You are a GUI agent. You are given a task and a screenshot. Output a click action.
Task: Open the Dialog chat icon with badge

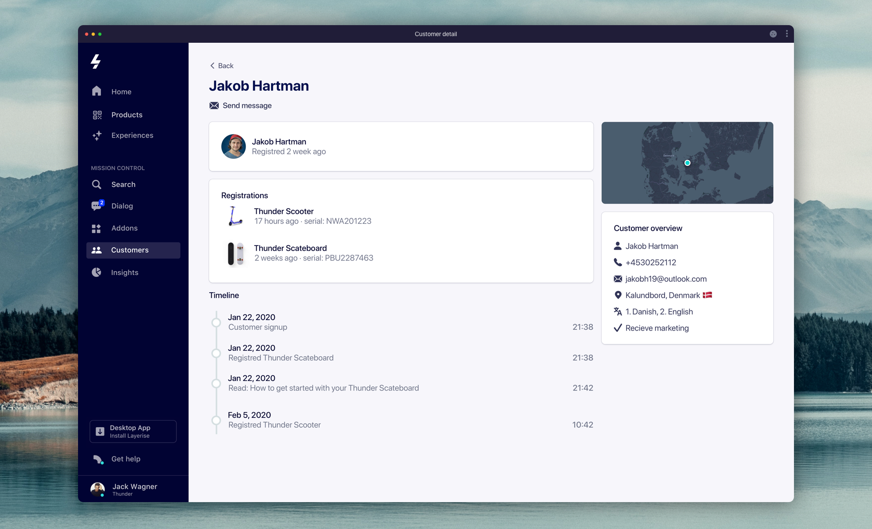point(97,206)
